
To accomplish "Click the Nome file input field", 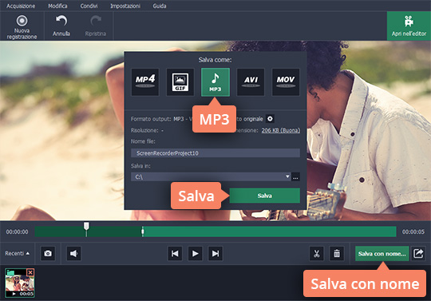I will click(x=215, y=152).
